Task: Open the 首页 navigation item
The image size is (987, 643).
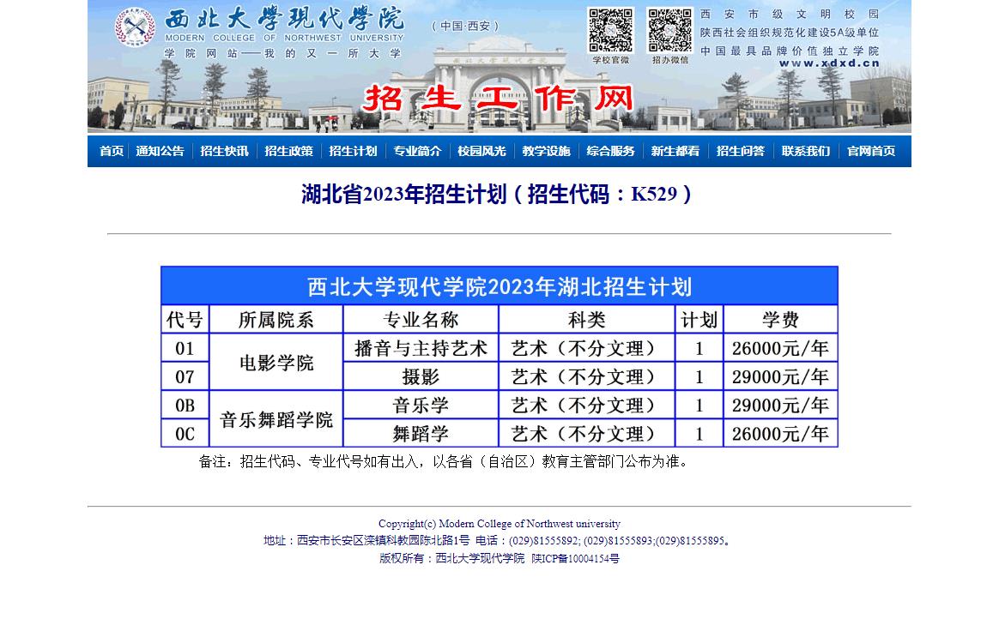Action: [x=112, y=151]
